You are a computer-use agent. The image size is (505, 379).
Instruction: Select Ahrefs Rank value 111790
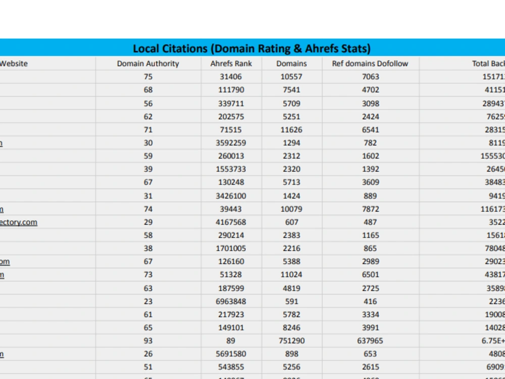231,90
